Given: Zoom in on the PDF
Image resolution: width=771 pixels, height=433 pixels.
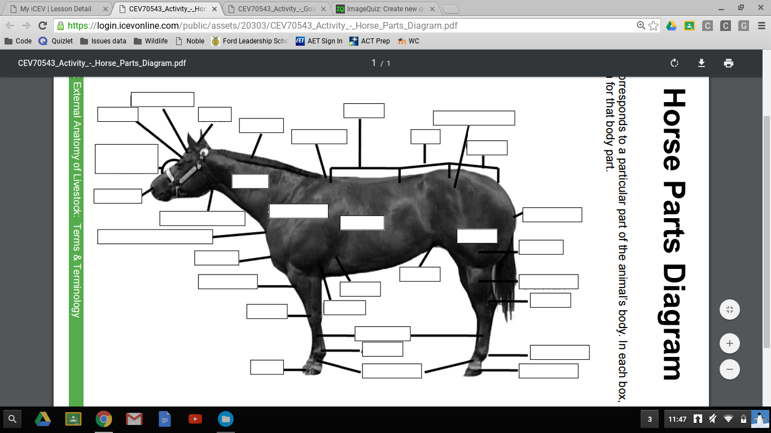Looking at the screenshot, I should (730, 343).
